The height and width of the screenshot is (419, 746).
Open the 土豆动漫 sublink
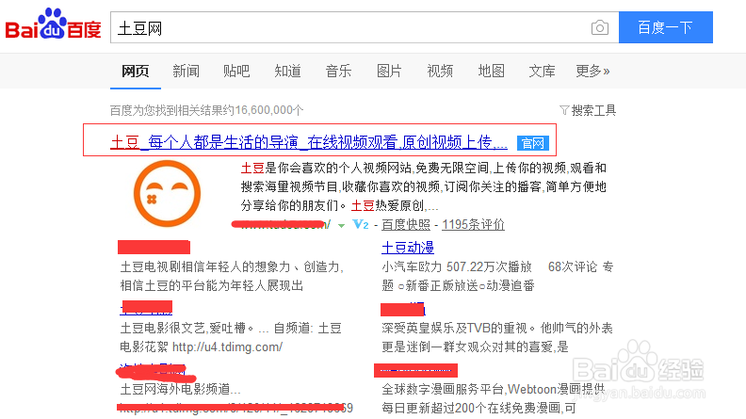click(408, 248)
